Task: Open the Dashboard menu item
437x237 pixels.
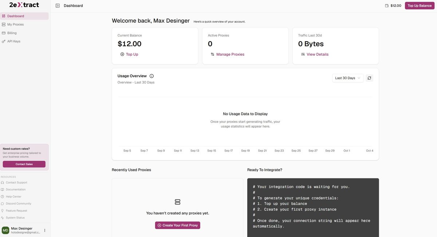Action: [24, 16]
